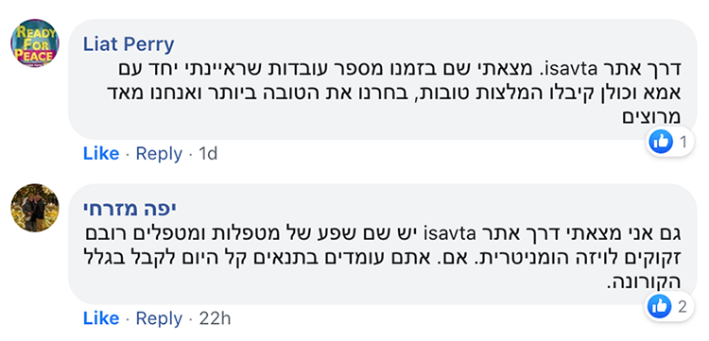
Task: Click thumbs-up reaction icon on Liat Perry's comment
Action: 661,142
